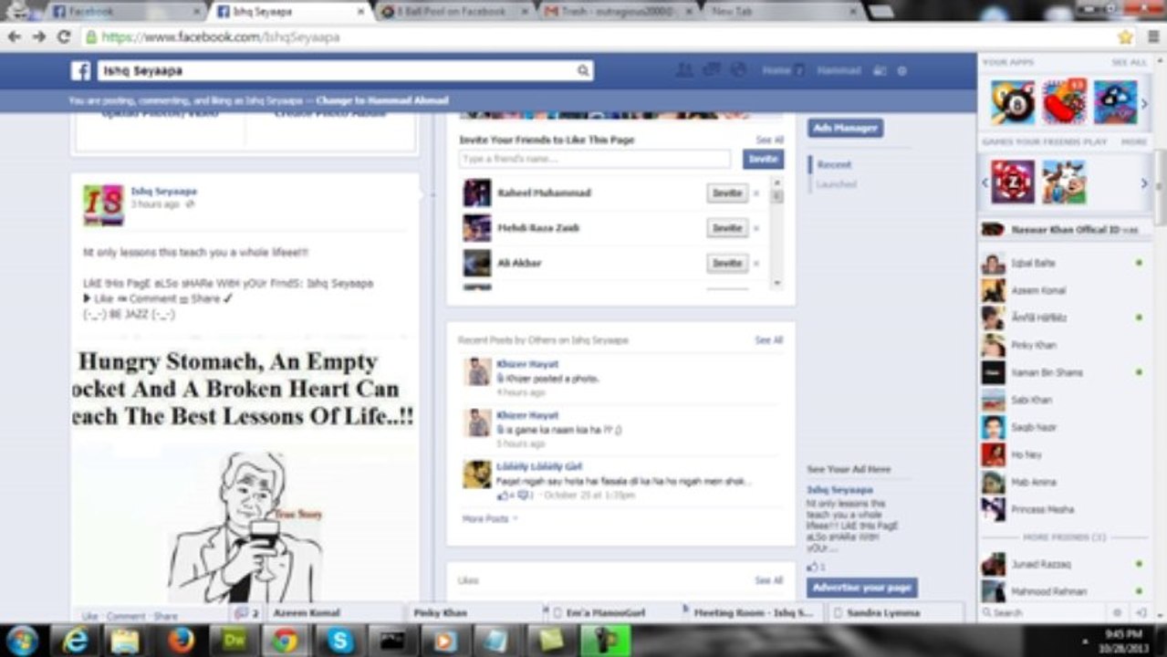The height and width of the screenshot is (657, 1167).
Task: Dismiss Mehdi Raza invite suggestion
Action: 756,228
